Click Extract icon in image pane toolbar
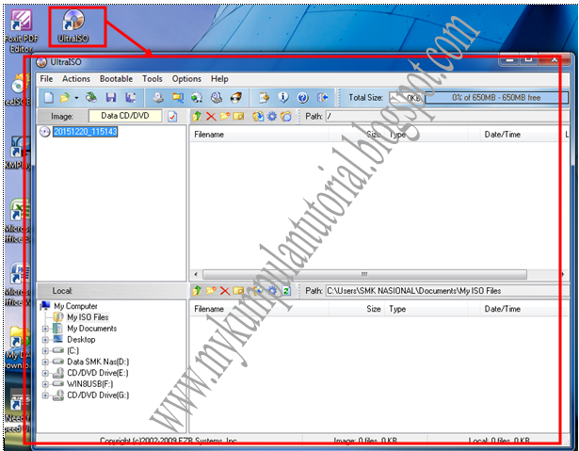The image size is (579, 451). point(258,117)
